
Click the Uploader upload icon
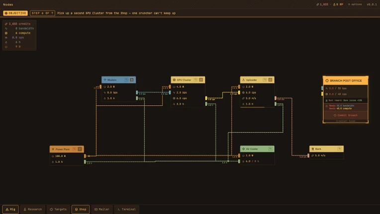[x=244, y=80]
